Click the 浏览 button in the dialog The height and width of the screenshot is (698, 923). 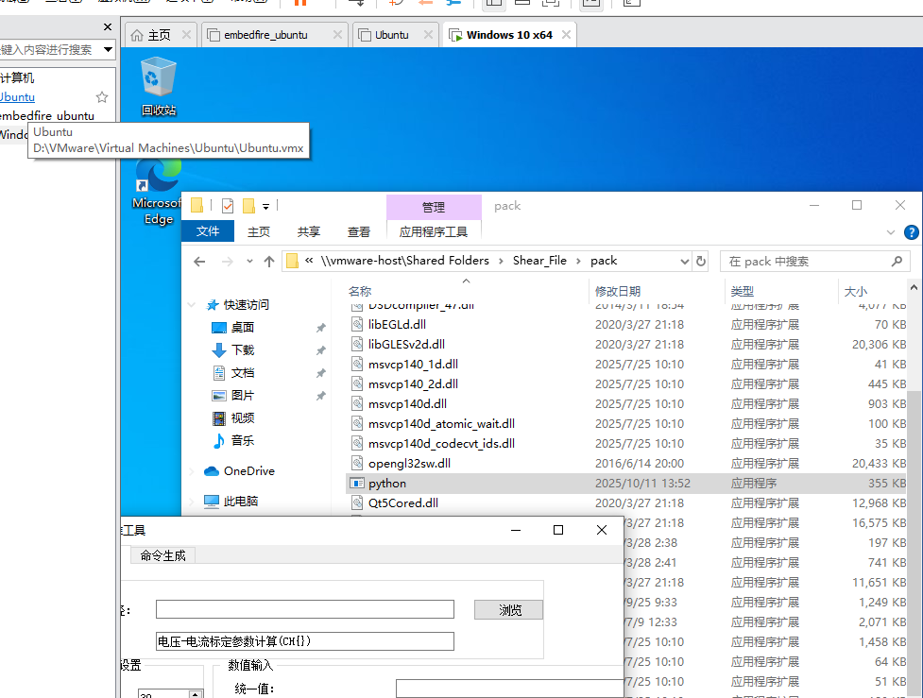click(508, 609)
